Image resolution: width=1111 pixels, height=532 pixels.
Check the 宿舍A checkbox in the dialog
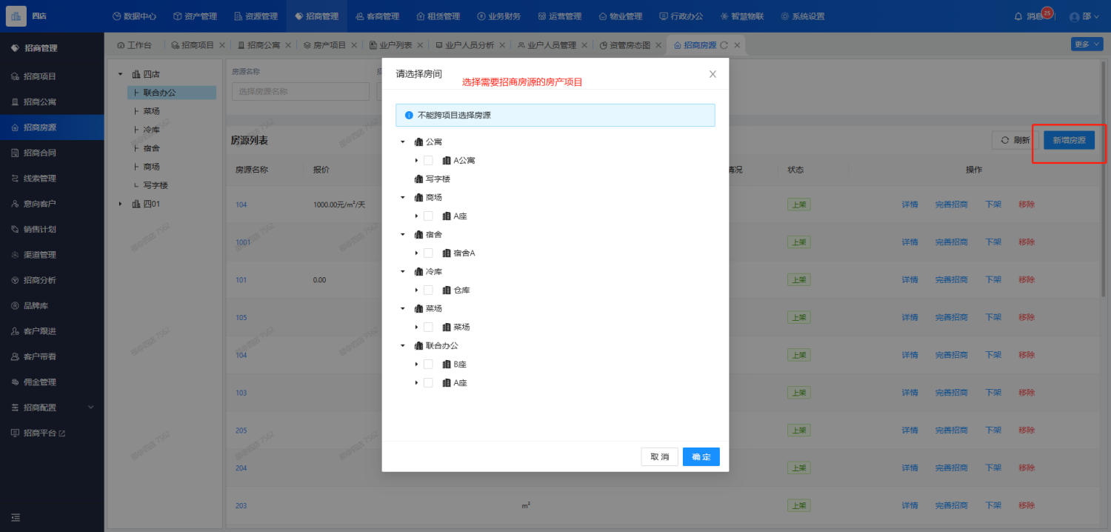428,253
